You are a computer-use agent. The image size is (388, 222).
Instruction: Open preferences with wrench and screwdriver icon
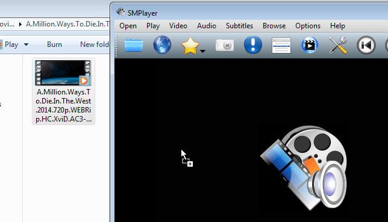(x=338, y=45)
